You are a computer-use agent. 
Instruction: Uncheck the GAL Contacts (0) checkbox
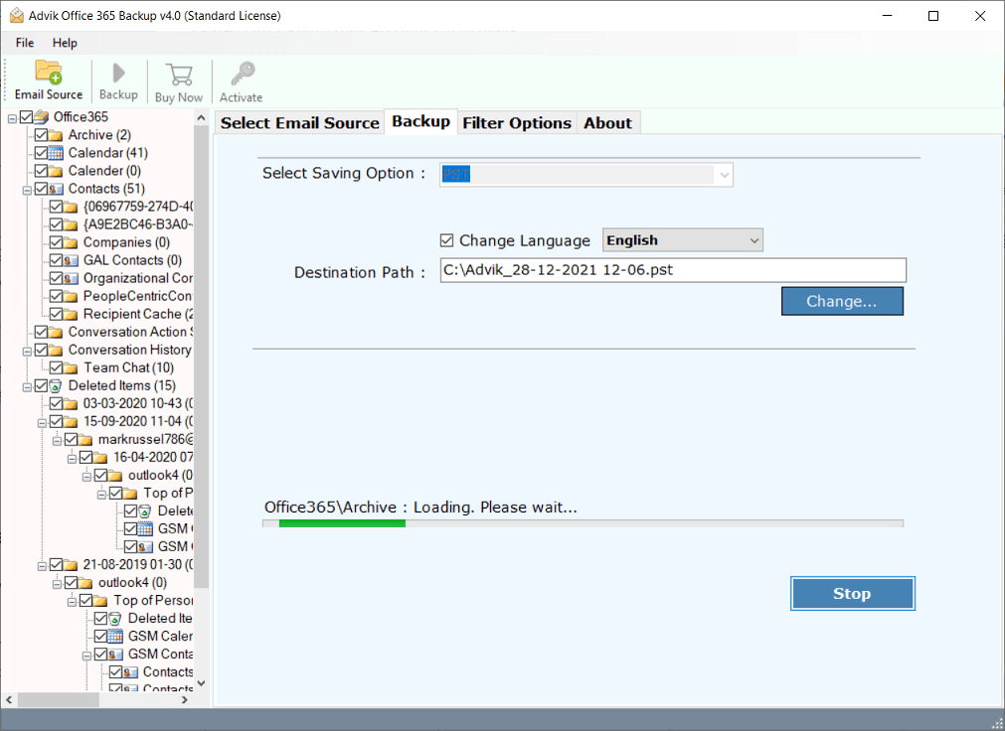56,261
